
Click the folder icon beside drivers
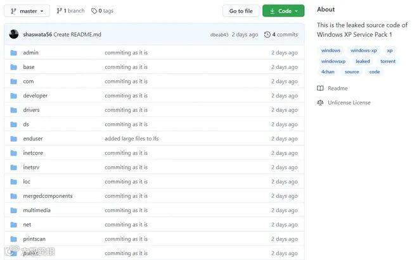[x=14, y=110]
